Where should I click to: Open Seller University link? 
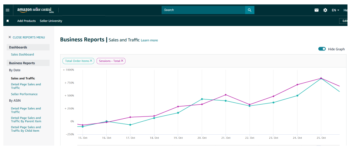[x=51, y=21]
